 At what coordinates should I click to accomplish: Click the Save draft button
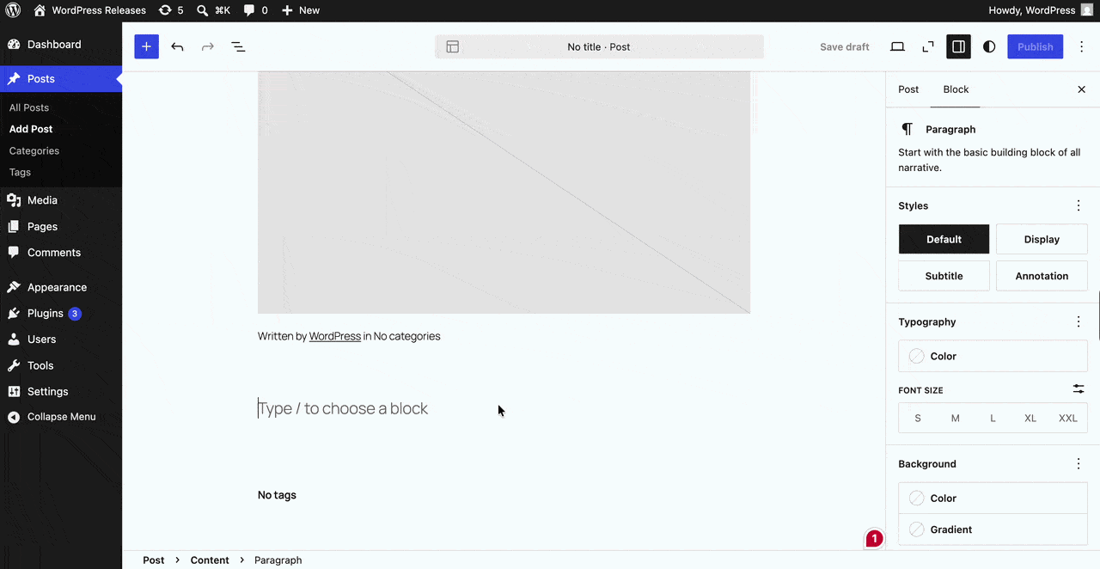pos(845,46)
